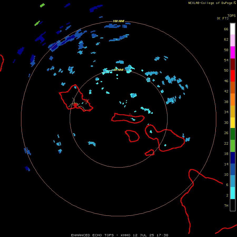
Task: Click the legend value '46'
Action: [226, 81]
